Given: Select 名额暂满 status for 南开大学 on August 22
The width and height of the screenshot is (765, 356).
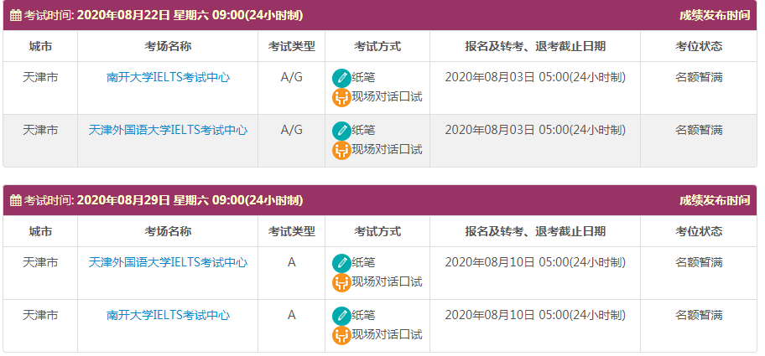Looking at the screenshot, I should point(699,78).
